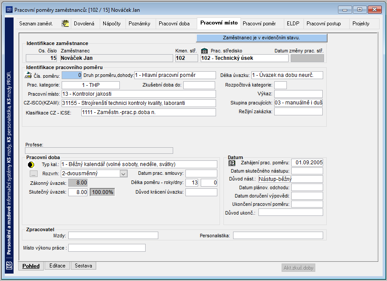This screenshot has height=281, width=387.
Task: Switch to Editace mode at the bottom
Action: click(x=57, y=266)
